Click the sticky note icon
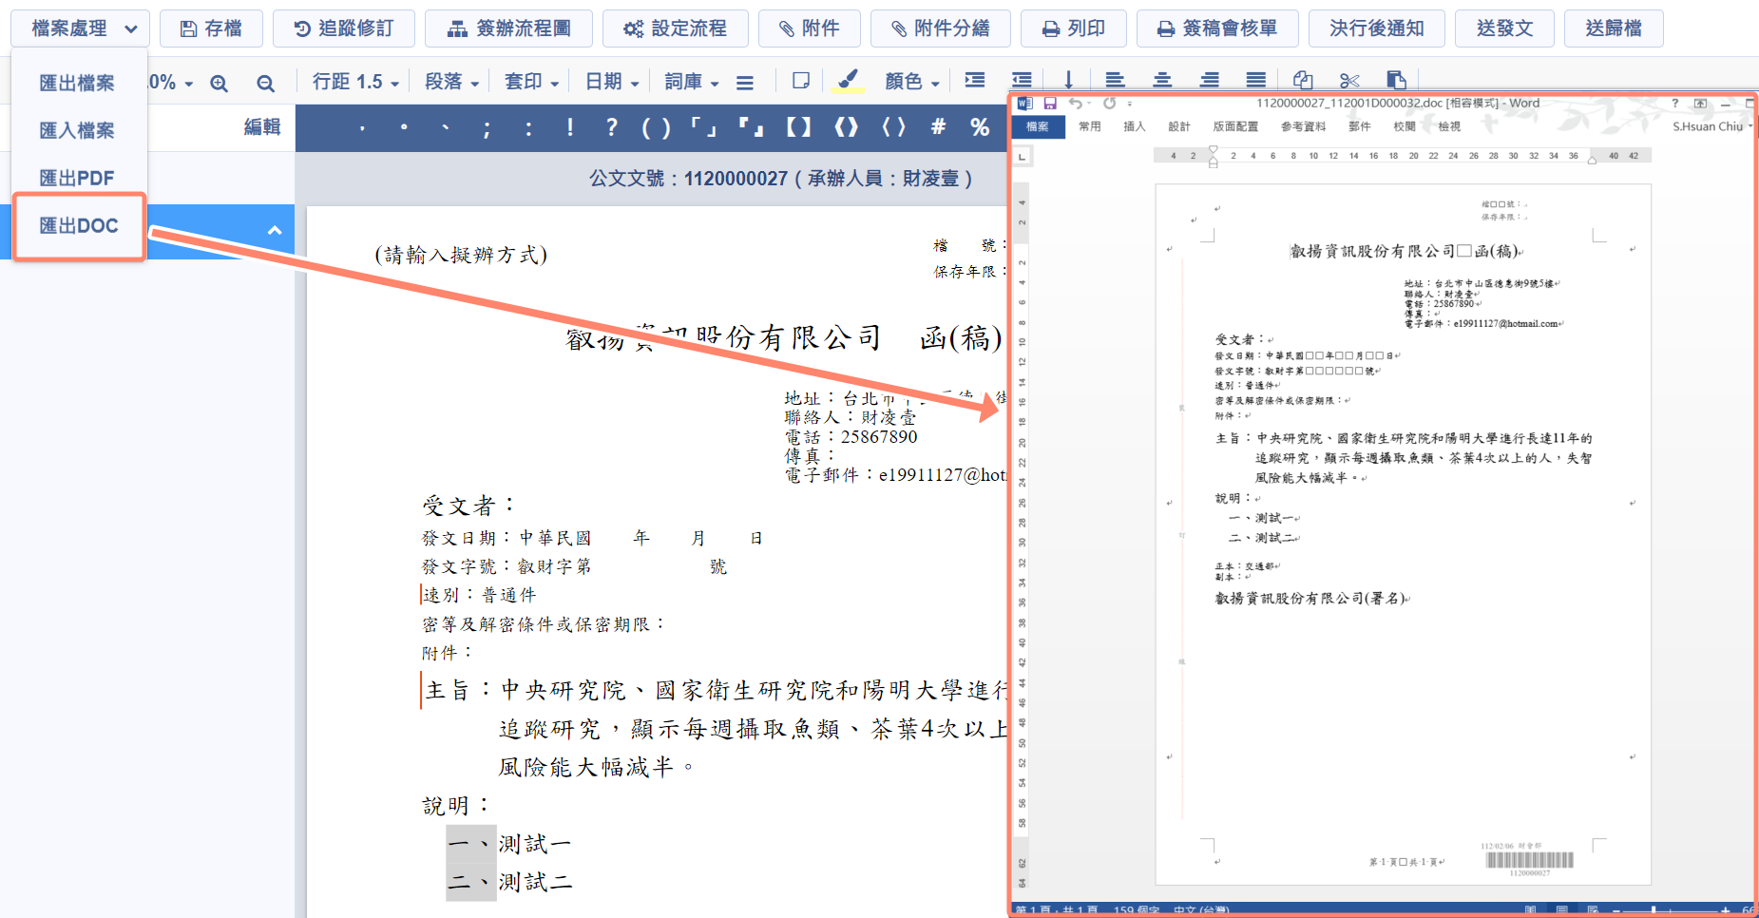Image resolution: width=1759 pixels, height=918 pixels. coord(801,81)
